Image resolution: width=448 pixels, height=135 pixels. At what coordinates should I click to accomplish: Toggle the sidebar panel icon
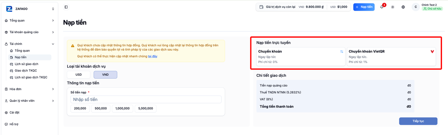66,7
